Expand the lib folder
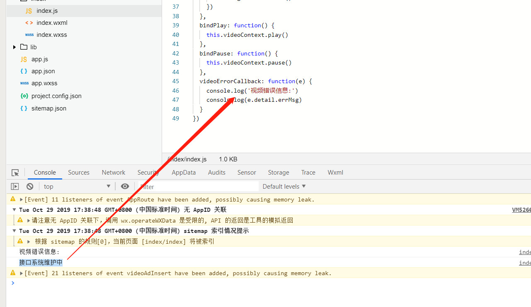The image size is (531, 307). (x=15, y=47)
